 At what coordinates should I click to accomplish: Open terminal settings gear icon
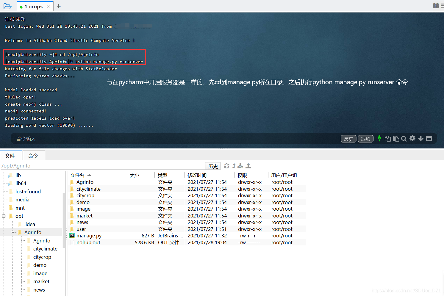(412, 138)
